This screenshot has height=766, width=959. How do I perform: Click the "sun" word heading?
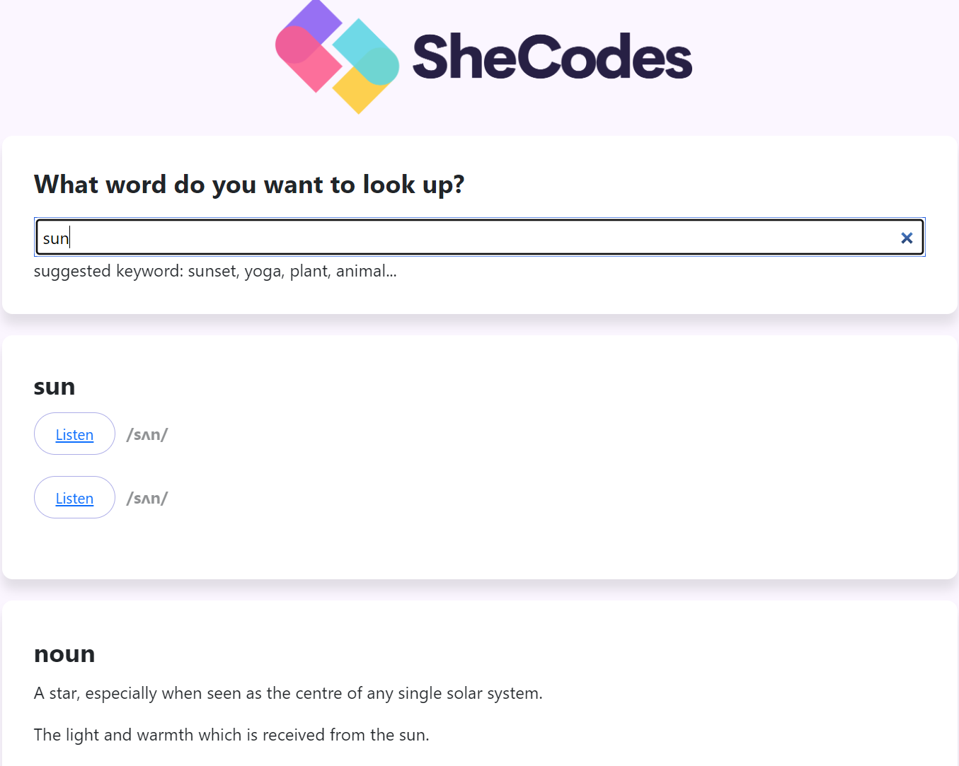pyautogui.click(x=54, y=387)
